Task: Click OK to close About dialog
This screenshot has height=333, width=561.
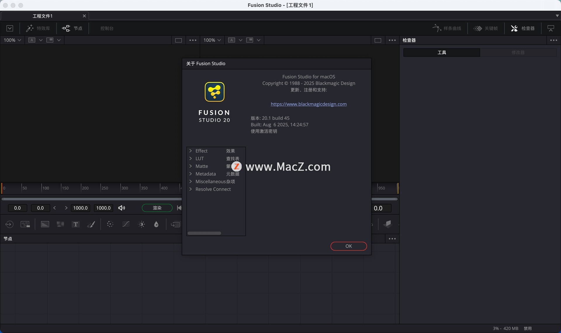Action: click(349, 246)
